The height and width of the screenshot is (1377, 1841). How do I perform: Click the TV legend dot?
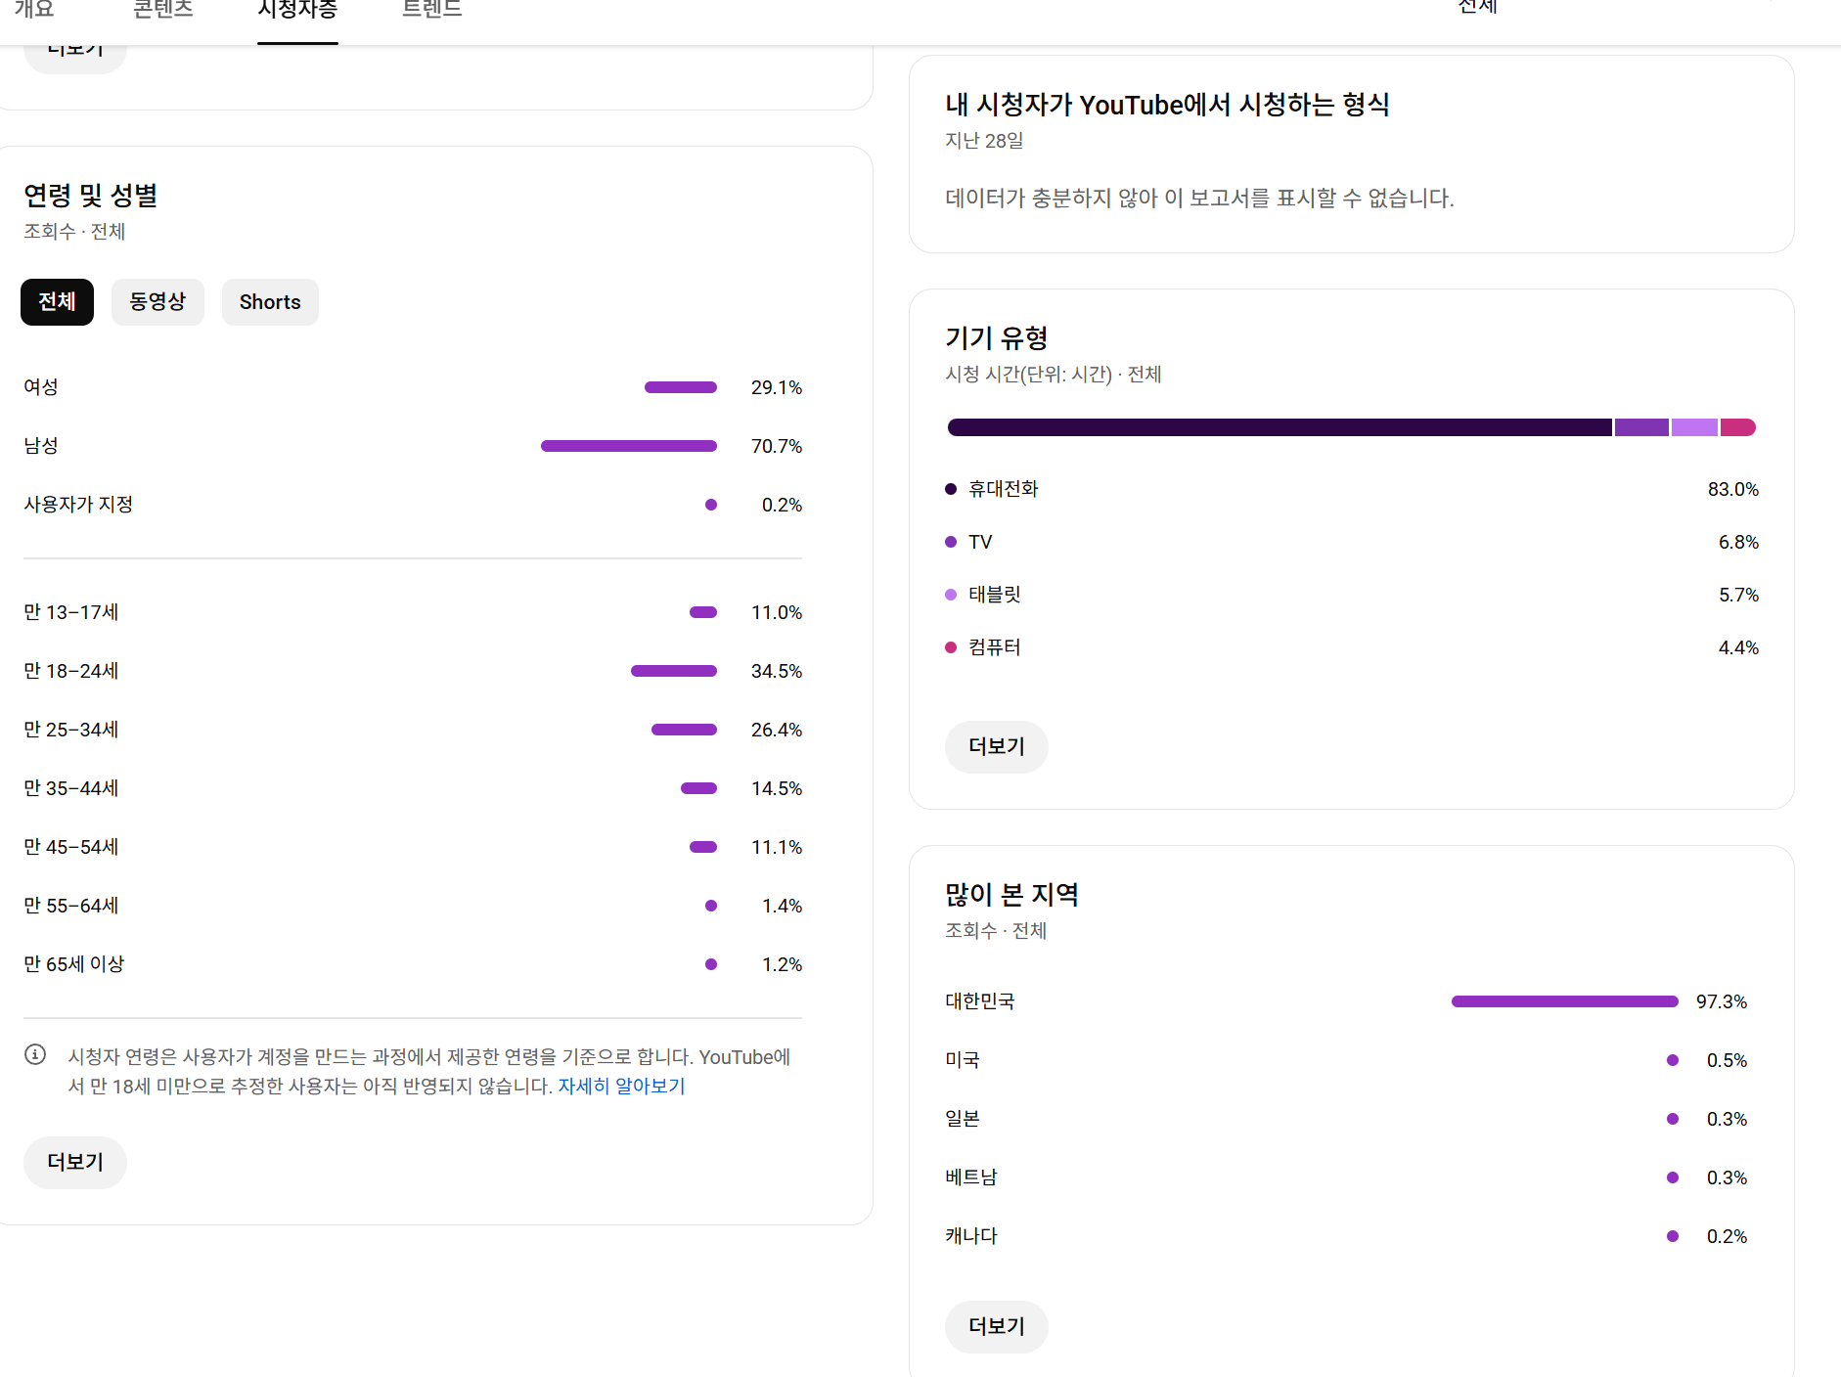click(951, 542)
